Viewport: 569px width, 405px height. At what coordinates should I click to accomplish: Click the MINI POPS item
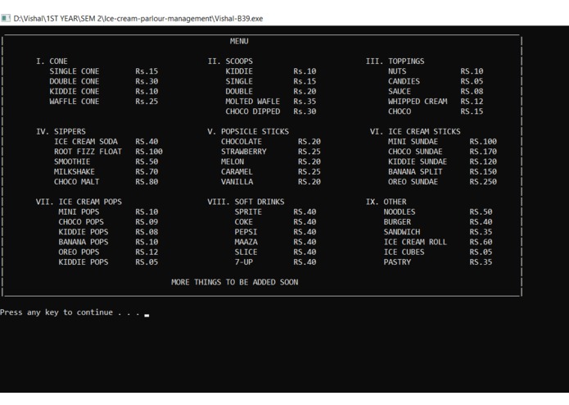tap(79, 212)
